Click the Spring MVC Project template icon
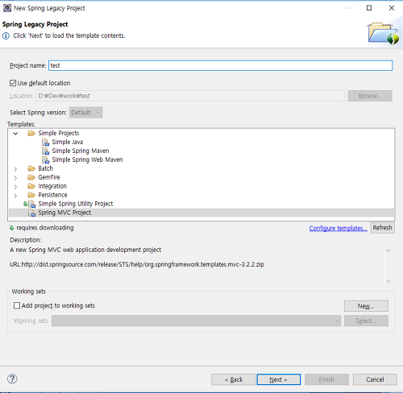The image size is (403, 393). 31,213
